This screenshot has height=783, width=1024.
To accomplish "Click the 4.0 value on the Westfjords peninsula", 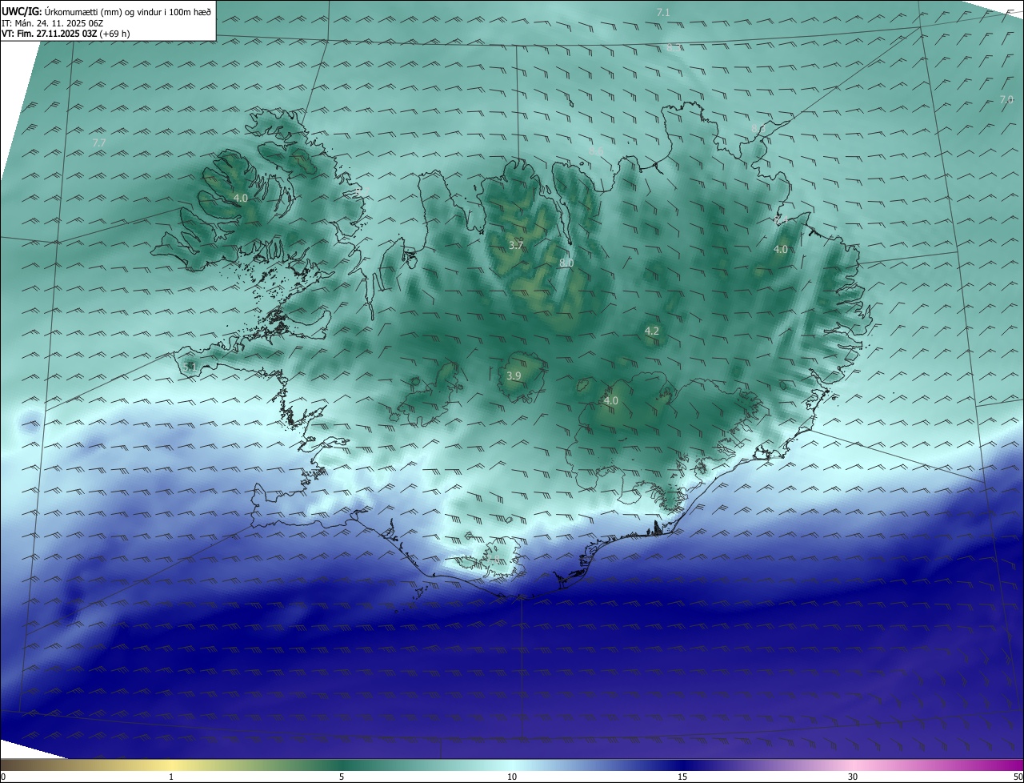I will pyautogui.click(x=241, y=197).
